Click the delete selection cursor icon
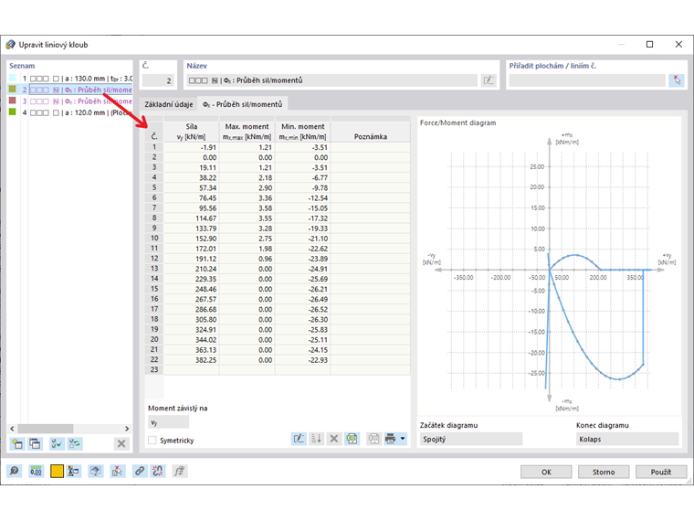The width and height of the screenshot is (694, 521). pos(117,471)
